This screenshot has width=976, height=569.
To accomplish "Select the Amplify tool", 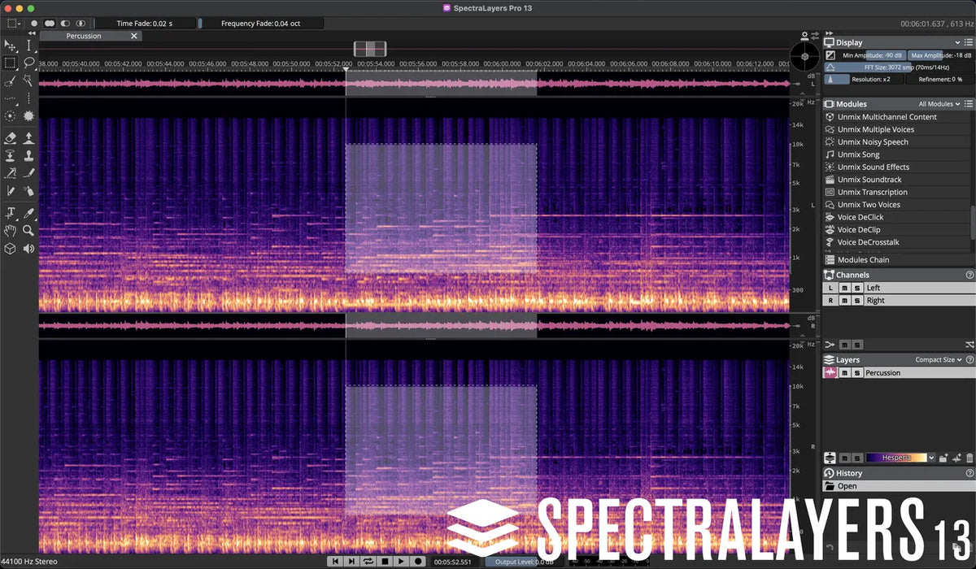I will (29, 138).
